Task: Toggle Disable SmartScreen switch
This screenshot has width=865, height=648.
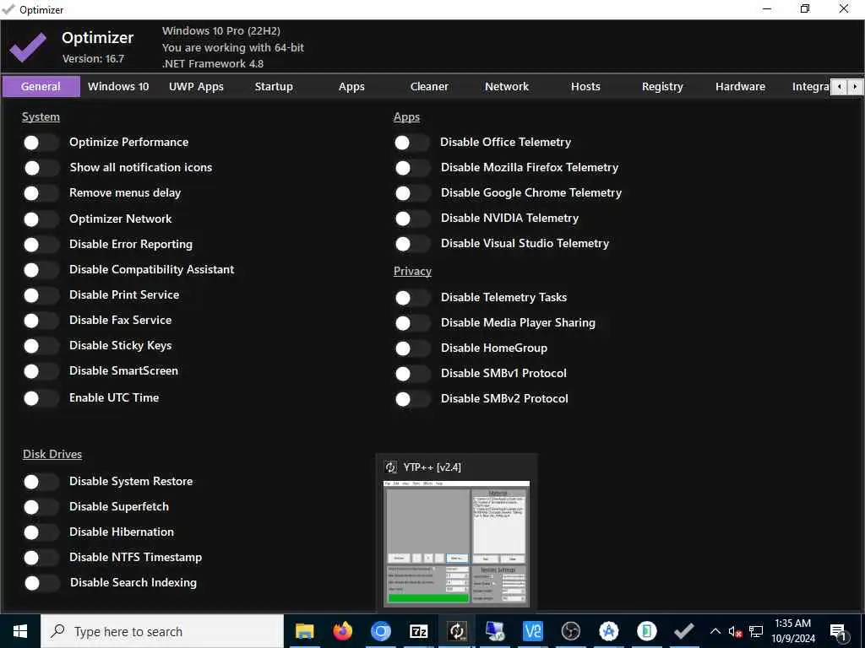Action: (41, 371)
